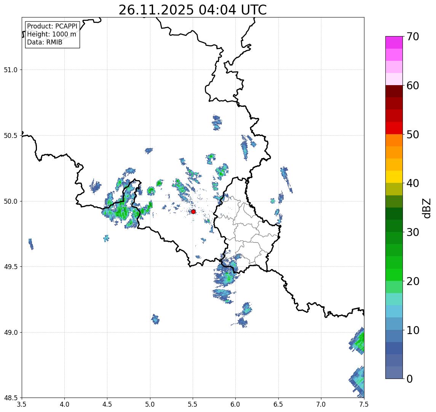Click the 'Product: PCAPPI' legend text

pyautogui.click(x=52, y=26)
